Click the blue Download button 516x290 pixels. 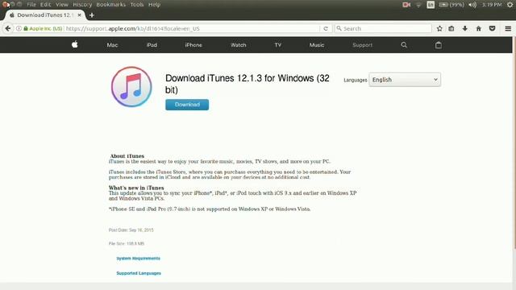click(187, 105)
